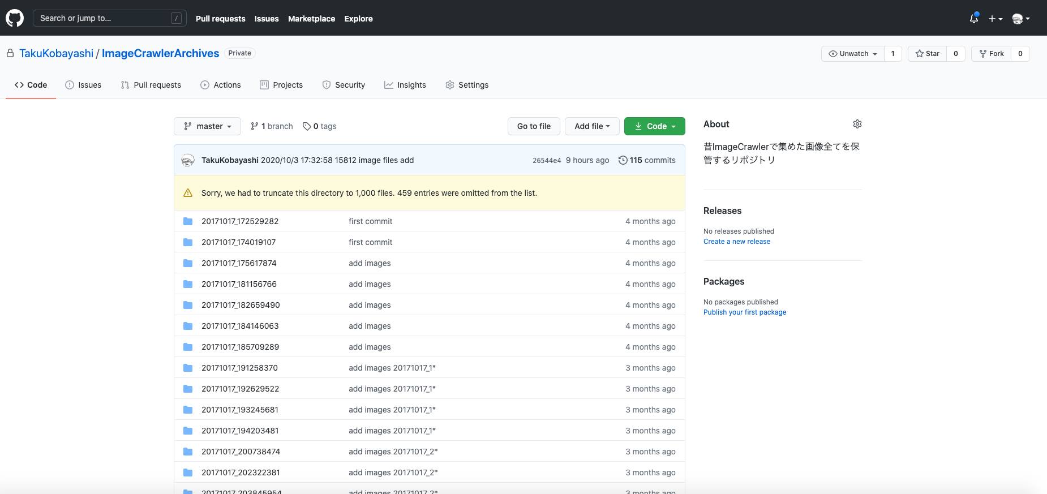Open the notifications bell
Screen dimensions: 1047x494
(x=973, y=19)
